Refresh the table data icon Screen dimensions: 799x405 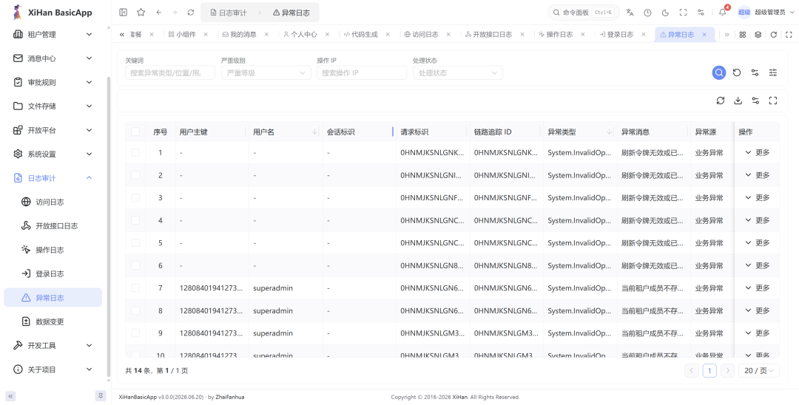point(721,101)
